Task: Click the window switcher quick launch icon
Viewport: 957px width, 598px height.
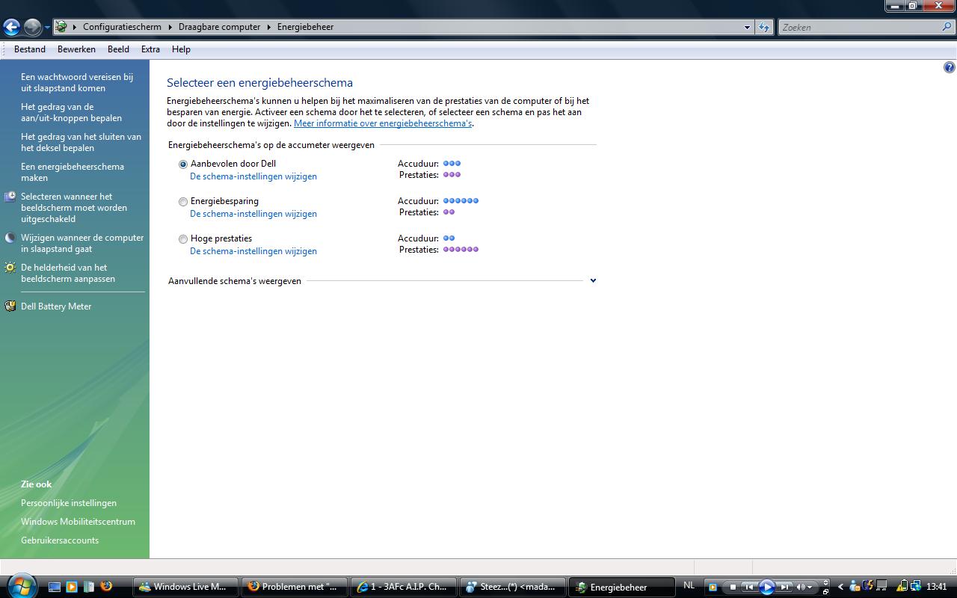Action: tap(88, 587)
